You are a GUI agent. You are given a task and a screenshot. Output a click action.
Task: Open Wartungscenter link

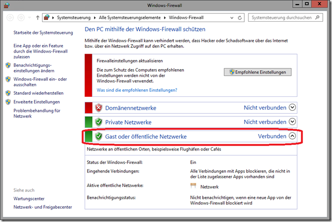[x=29, y=198]
